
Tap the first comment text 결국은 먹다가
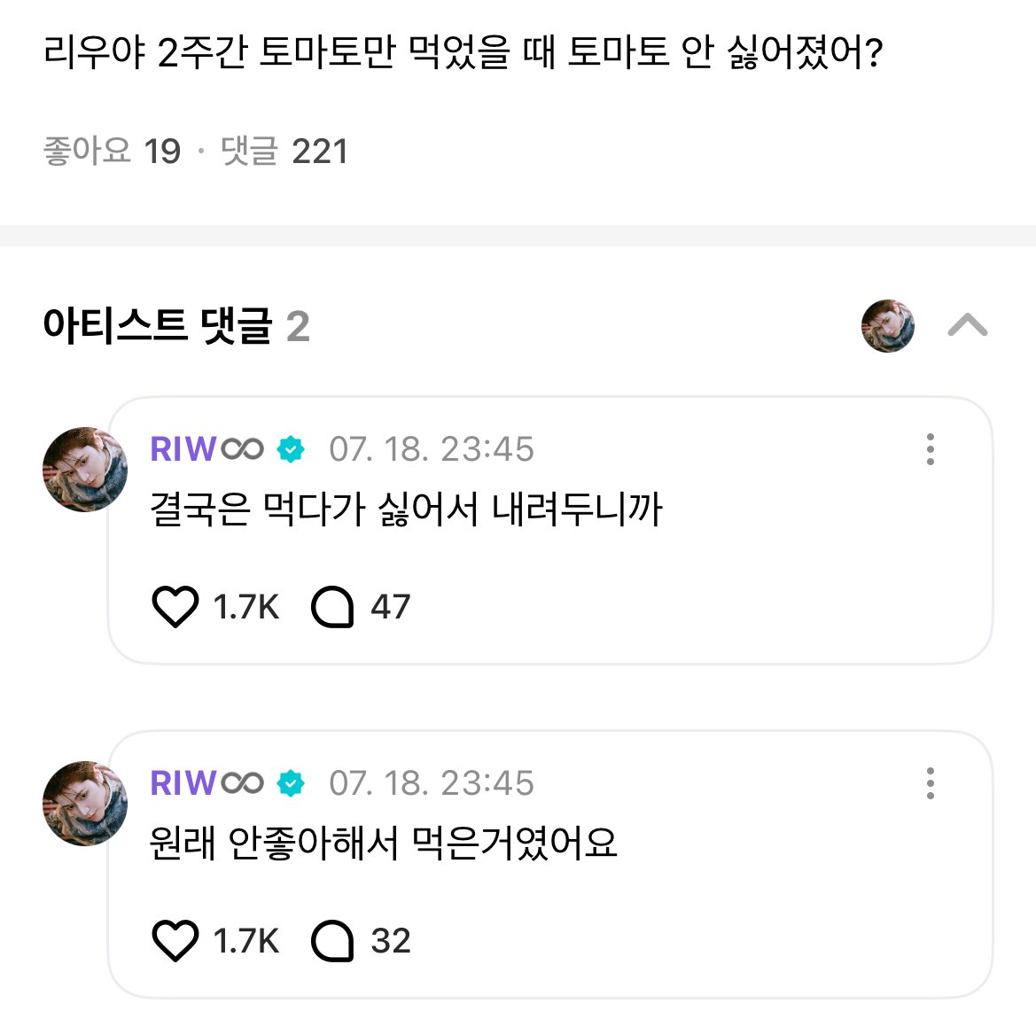(407, 509)
